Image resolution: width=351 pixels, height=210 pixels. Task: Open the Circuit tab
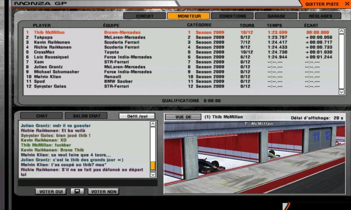tap(145, 16)
